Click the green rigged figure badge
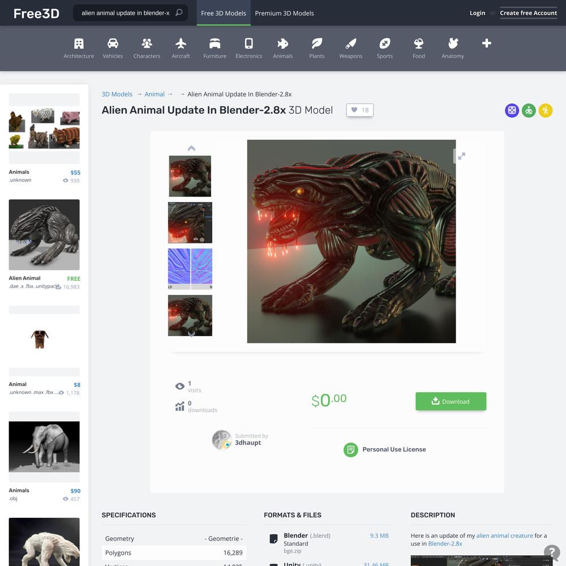The image size is (566, 566). (529, 110)
